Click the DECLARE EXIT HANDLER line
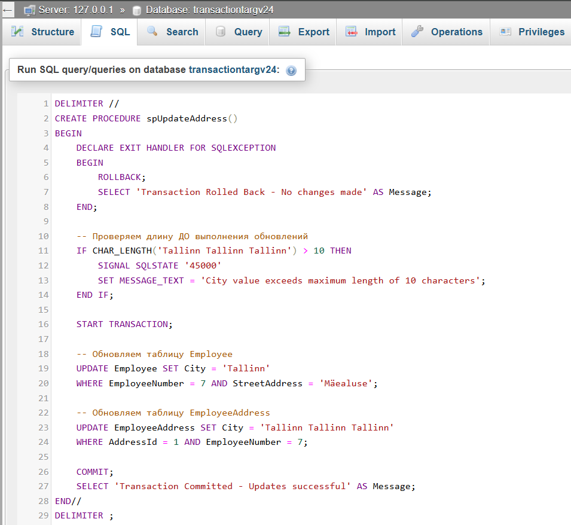The image size is (571, 525). [x=176, y=148]
